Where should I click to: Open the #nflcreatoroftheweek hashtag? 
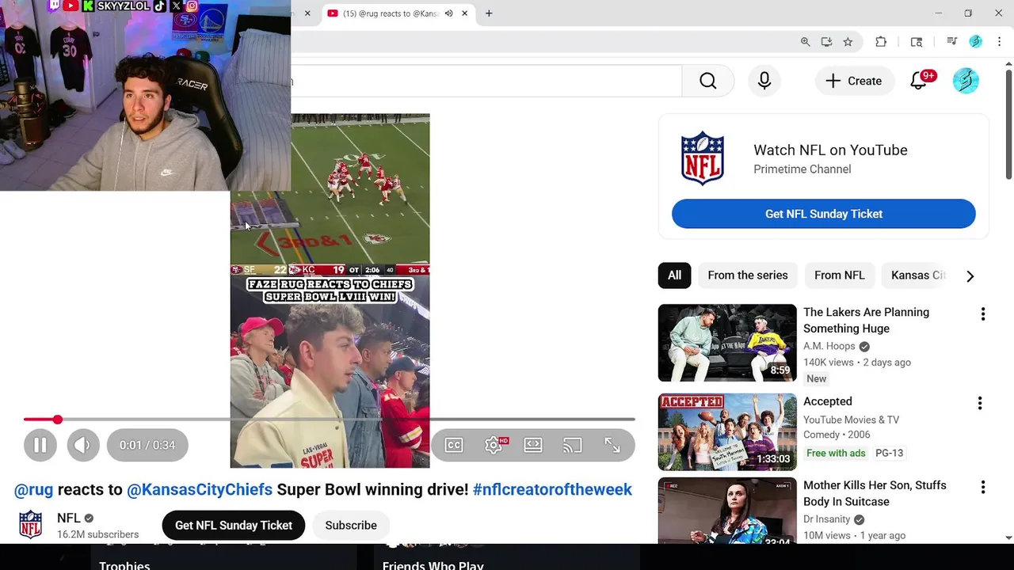(552, 490)
